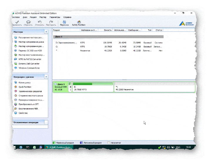Click the Отменить (Undo) toolbar icon
This screenshot has width=207, height=160.
coord(39,22)
